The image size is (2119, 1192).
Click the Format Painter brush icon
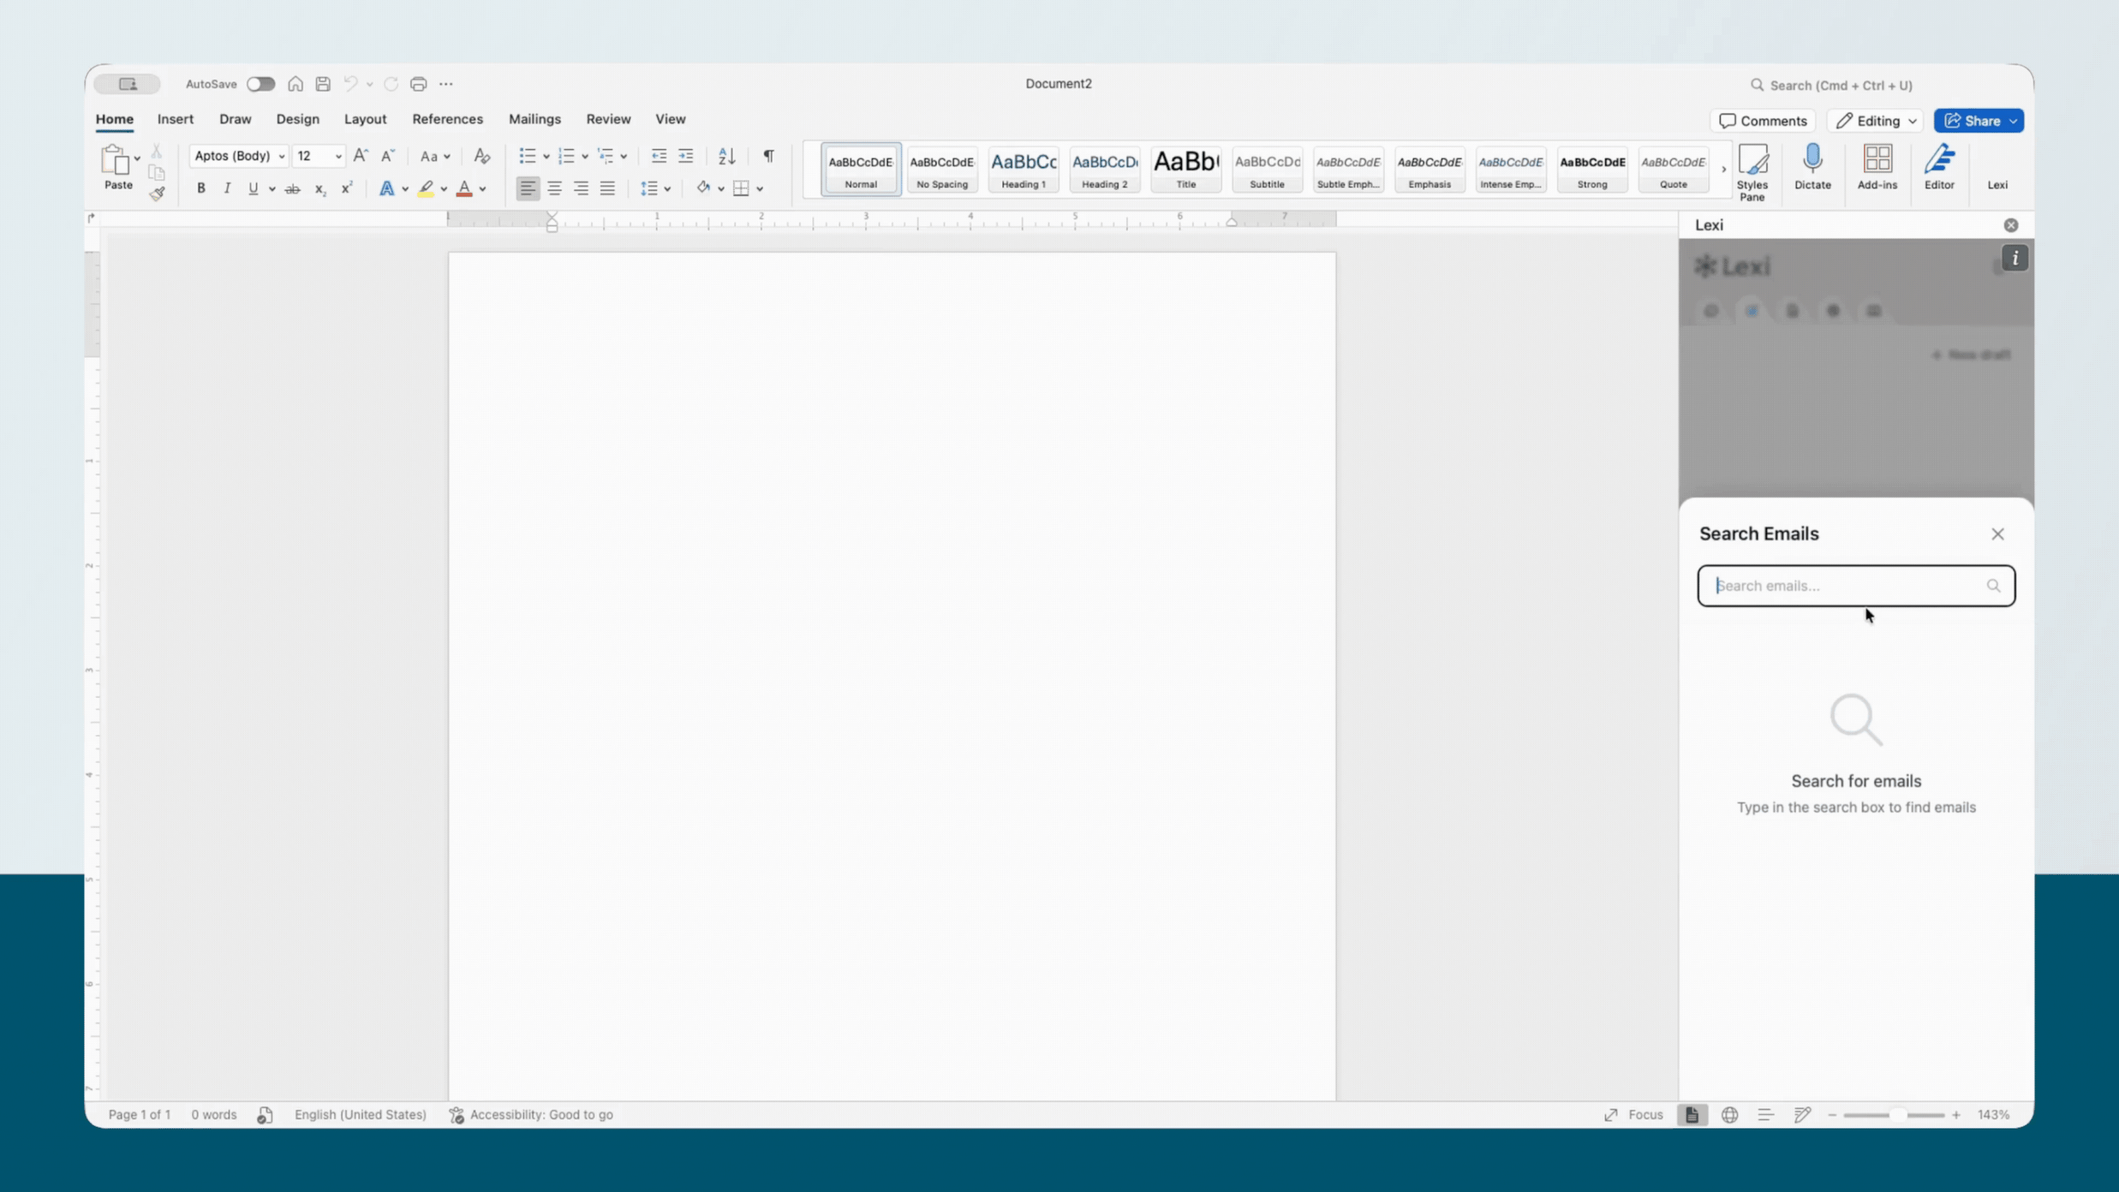(157, 194)
